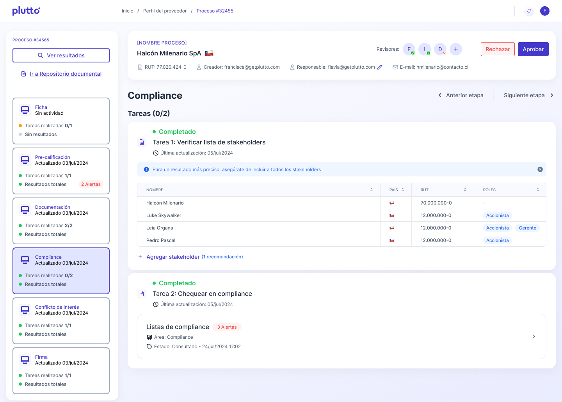Click the Tarea 1 document icon
The height and width of the screenshot is (402, 562).
142,142
